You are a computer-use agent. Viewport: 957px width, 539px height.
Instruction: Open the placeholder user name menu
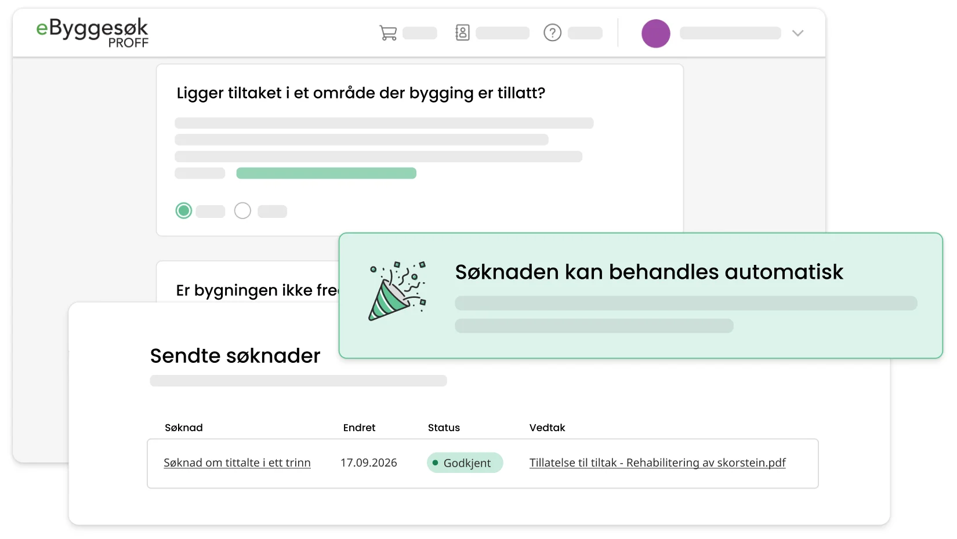[730, 33]
